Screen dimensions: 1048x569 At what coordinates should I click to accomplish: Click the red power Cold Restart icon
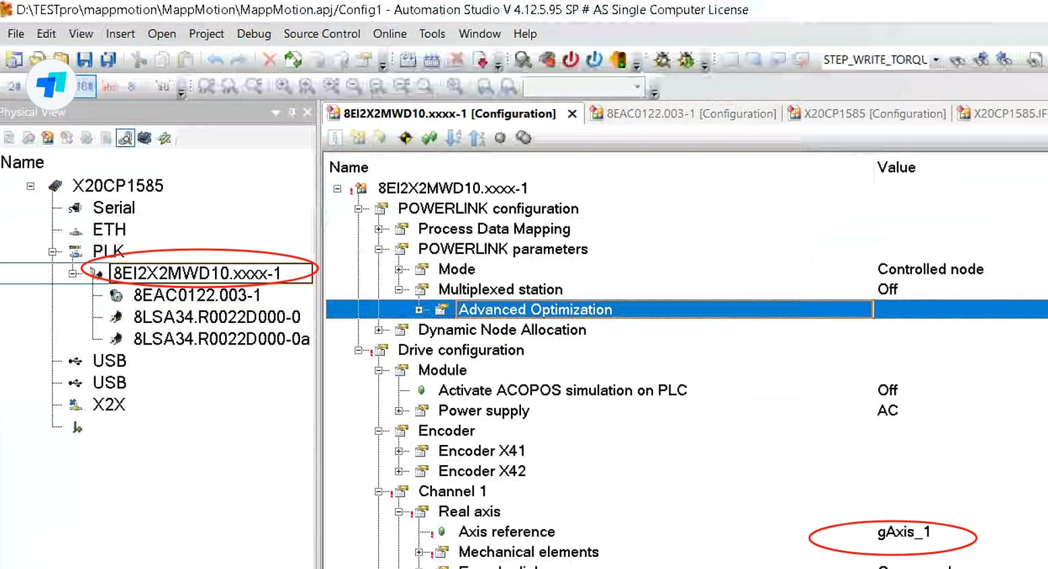point(571,60)
